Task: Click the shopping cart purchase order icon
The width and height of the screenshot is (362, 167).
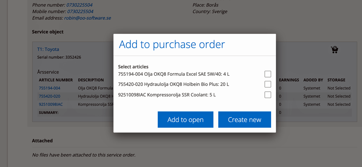Action: point(334,50)
